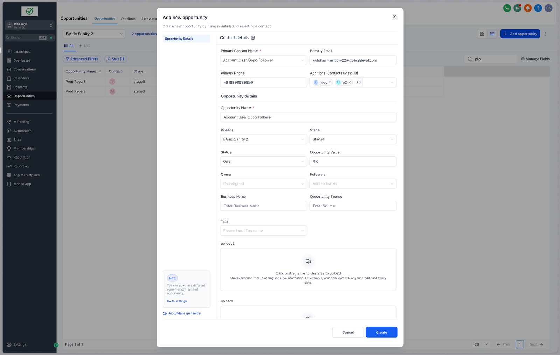The height and width of the screenshot is (355, 560).
Task: Open the notifications bell icon
Action: 528,8
